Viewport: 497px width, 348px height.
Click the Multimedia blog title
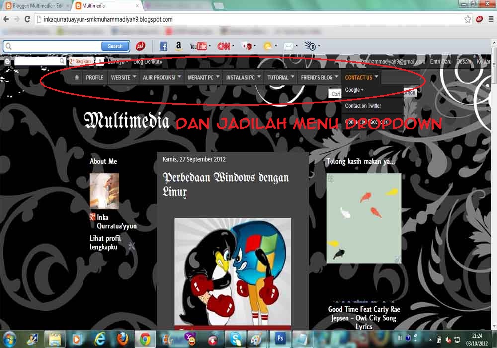tap(127, 120)
